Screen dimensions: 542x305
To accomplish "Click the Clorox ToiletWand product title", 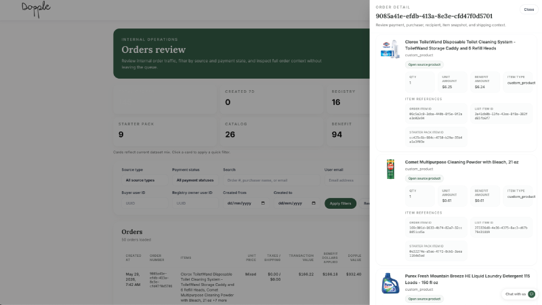I will click(x=460, y=45).
